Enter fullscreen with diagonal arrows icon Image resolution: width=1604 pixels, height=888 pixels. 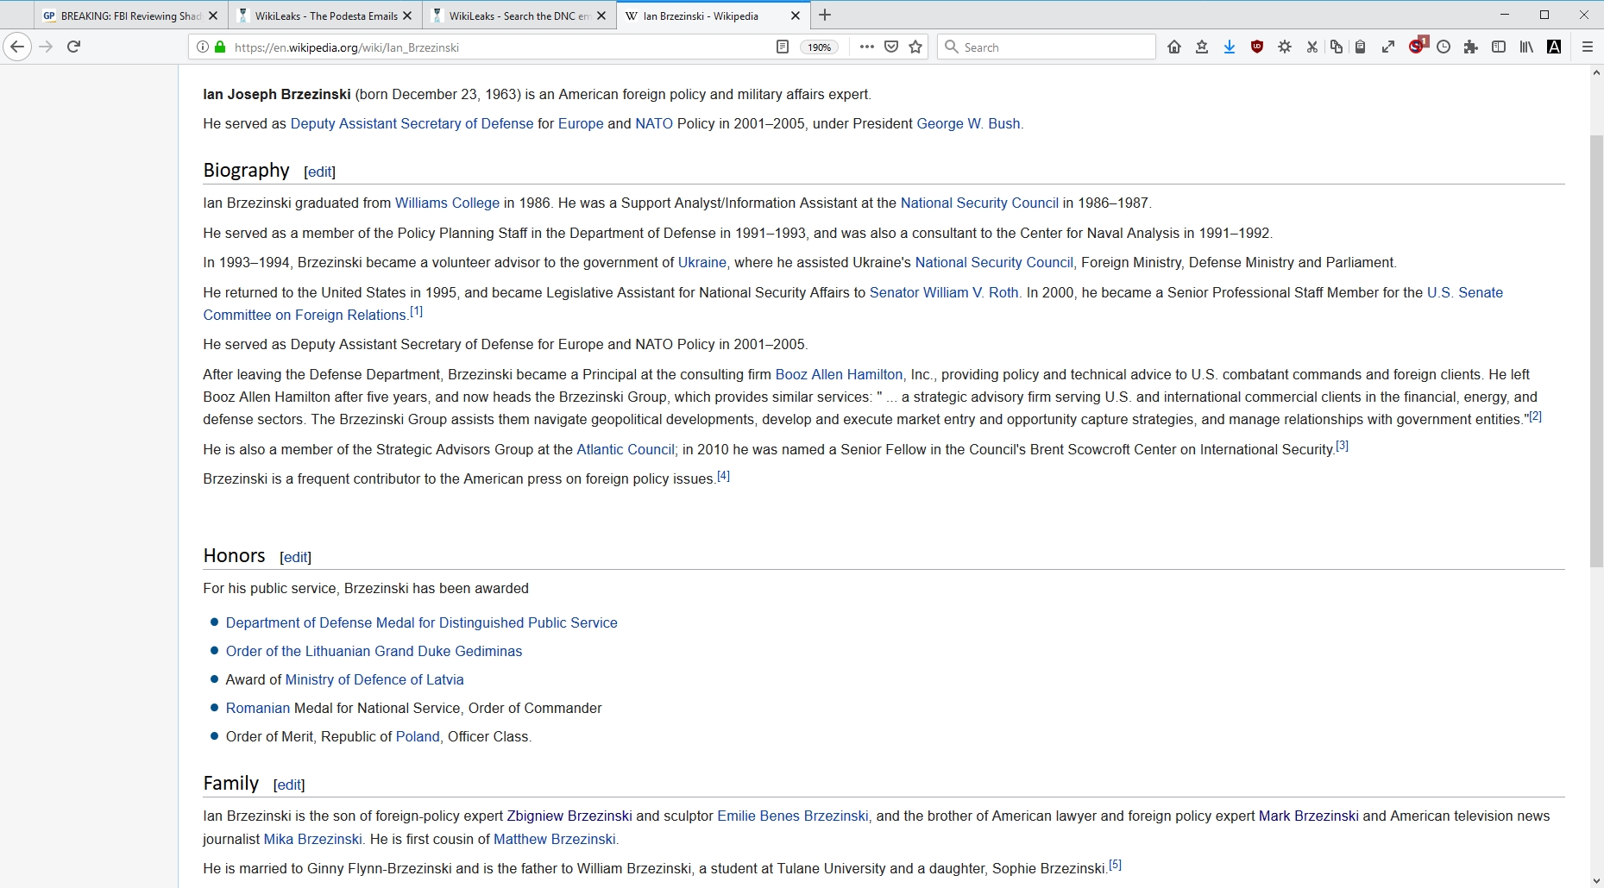click(1388, 47)
